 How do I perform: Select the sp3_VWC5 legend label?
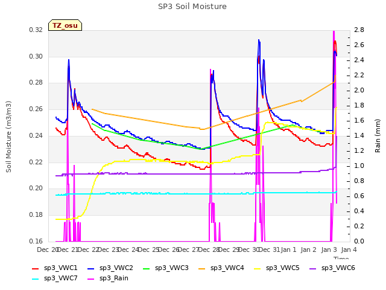(283, 268)
